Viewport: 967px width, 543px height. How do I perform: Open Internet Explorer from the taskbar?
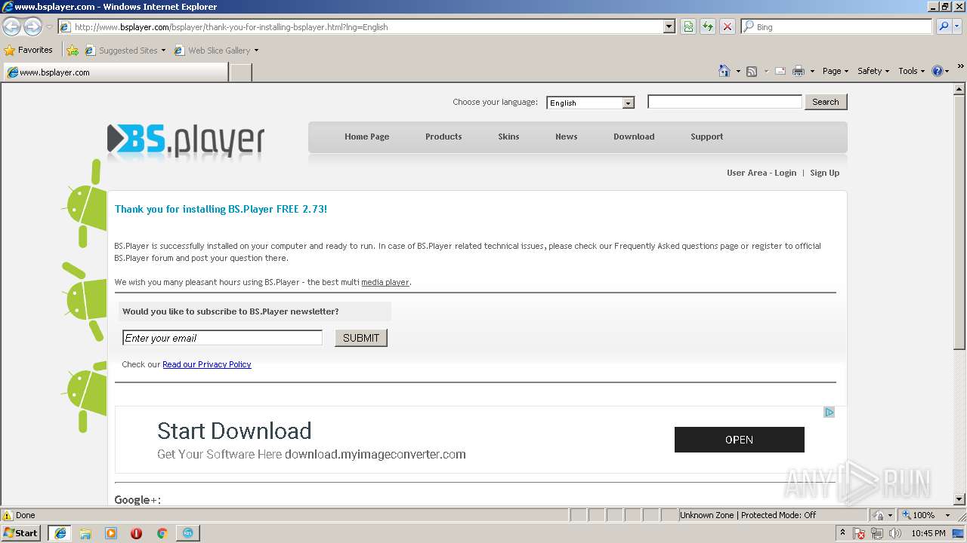60,533
